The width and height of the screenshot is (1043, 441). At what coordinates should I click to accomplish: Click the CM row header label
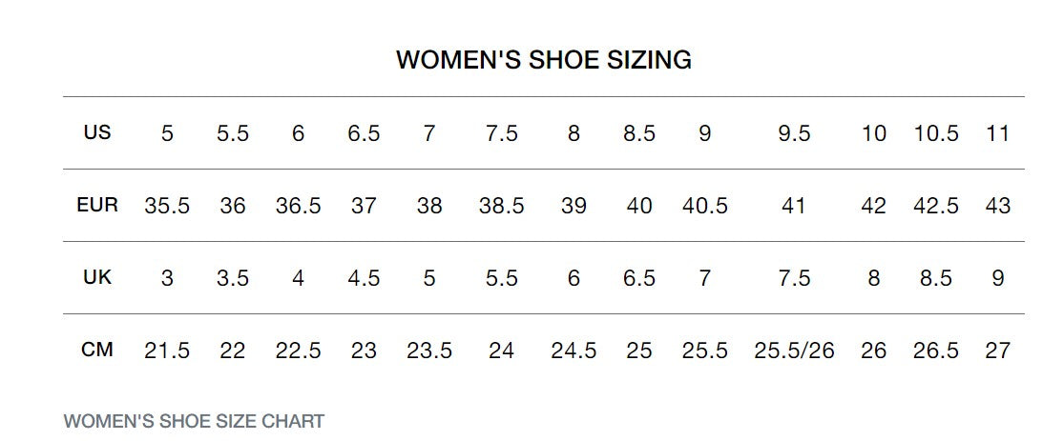click(97, 350)
